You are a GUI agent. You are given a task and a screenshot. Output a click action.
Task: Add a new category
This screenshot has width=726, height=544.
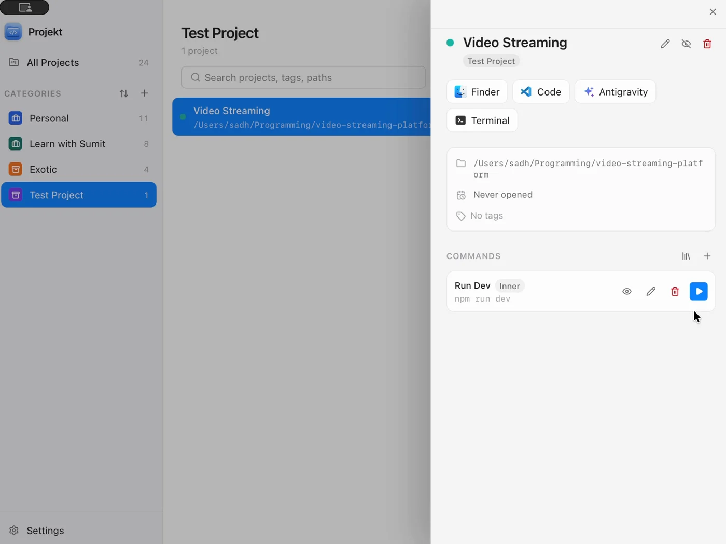[x=145, y=93]
